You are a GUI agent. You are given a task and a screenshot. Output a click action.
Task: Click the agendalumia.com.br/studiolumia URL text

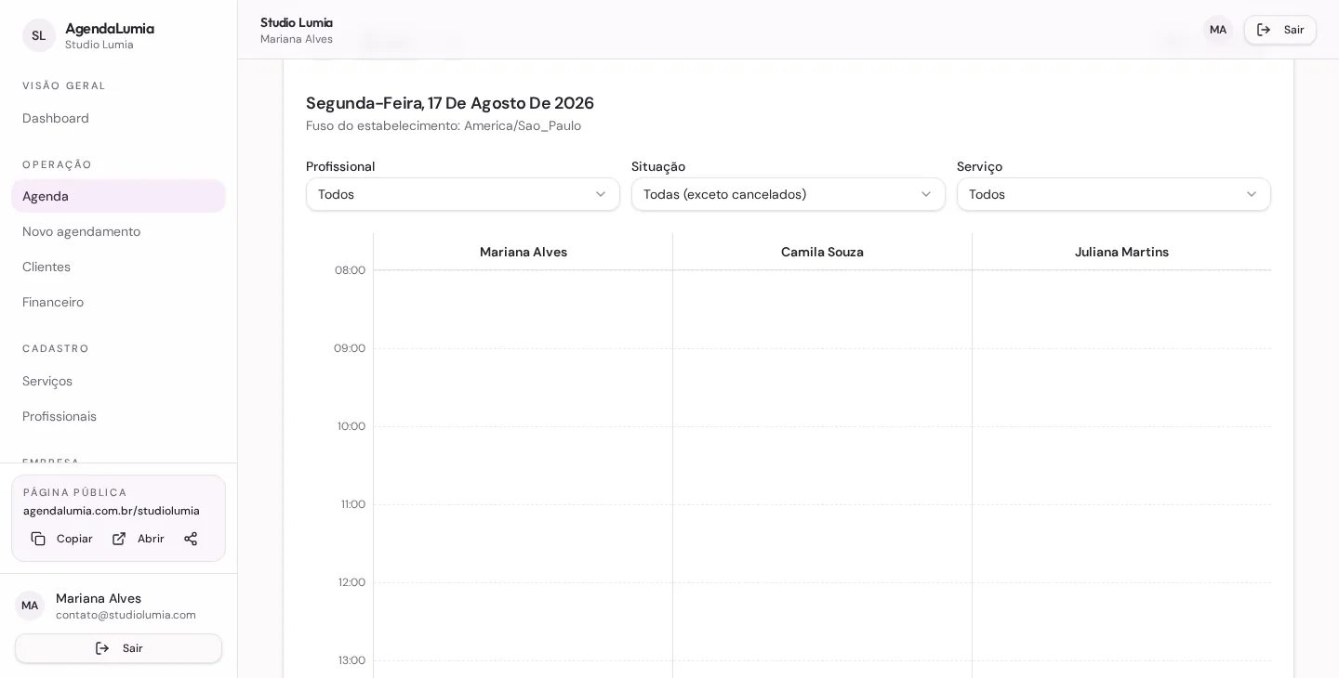112,511
